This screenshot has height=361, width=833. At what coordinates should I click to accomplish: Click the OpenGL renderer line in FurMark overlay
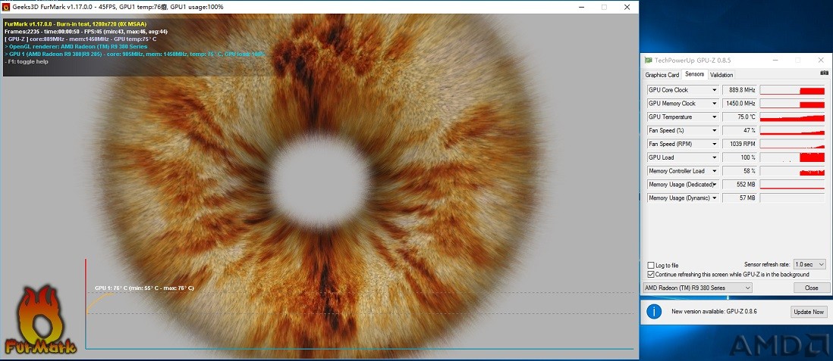[x=75, y=47]
